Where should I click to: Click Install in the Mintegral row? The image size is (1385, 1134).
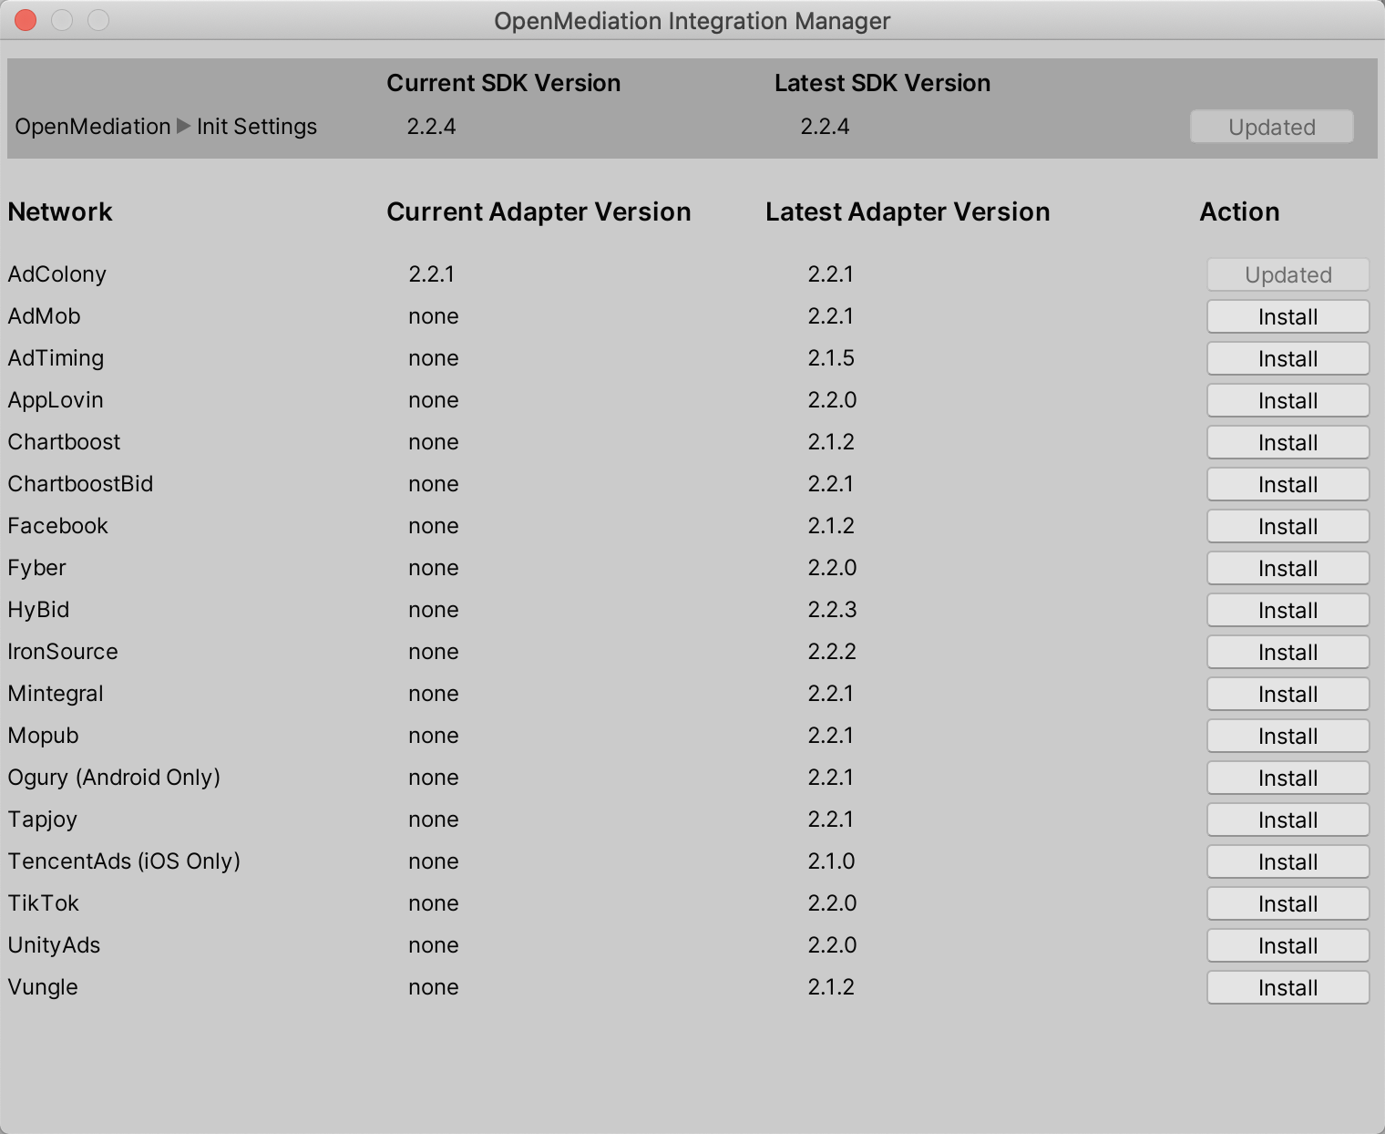coord(1288,694)
